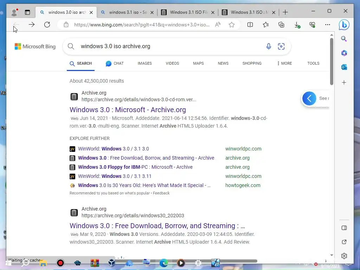Image resolution: width=360 pixels, height=270 pixels.
Task: Open WinRAR from the taskbar
Action: (95, 263)
